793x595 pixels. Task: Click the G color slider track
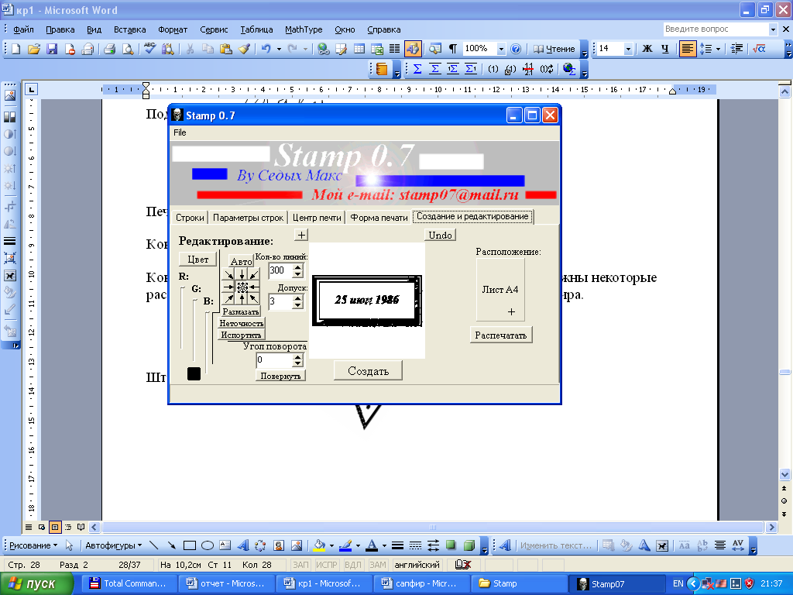(194, 330)
